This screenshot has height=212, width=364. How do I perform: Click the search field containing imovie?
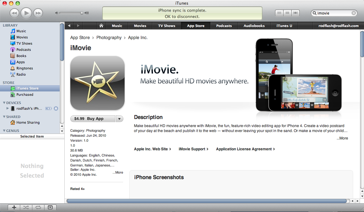(x=334, y=13)
